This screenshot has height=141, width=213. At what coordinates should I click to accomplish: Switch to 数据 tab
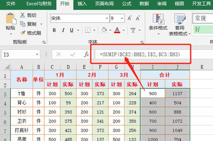click(x=144, y=3)
